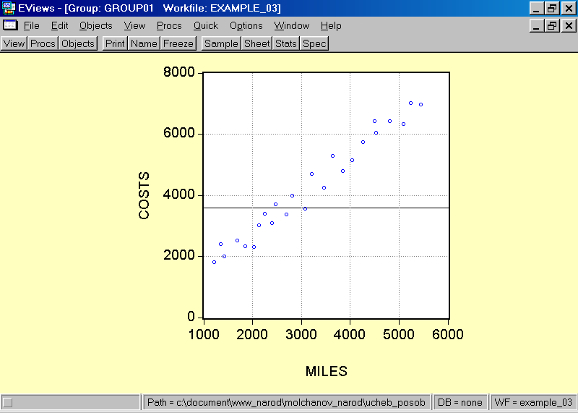Open the Help menu
Screen dimensions: 578x413
pyautogui.click(x=331, y=26)
